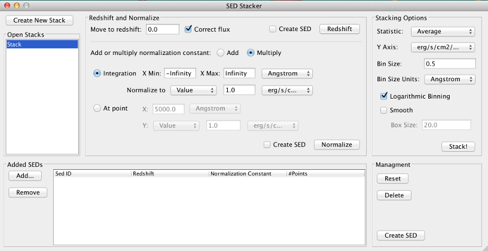Enable the Smooth checkbox
The width and height of the screenshot is (488, 251).
click(384, 110)
